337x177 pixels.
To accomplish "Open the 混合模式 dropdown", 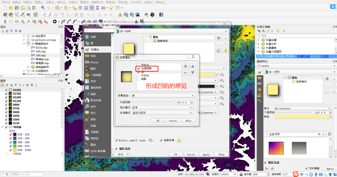I will pyautogui.click(x=162, y=107).
